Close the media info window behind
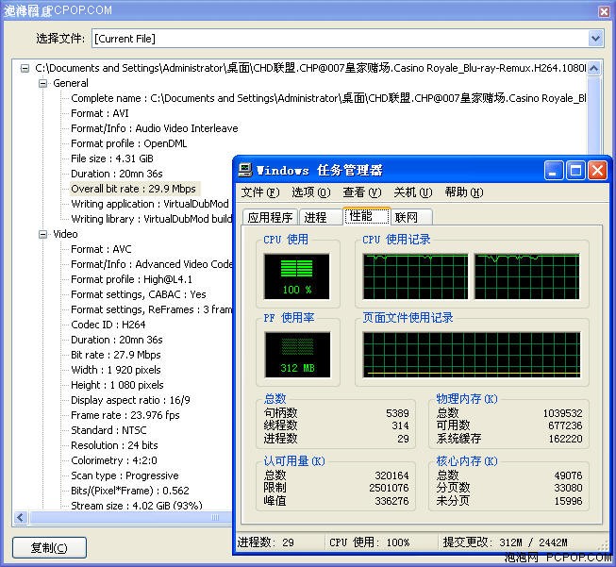This screenshot has width=616, height=567. click(x=605, y=11)
